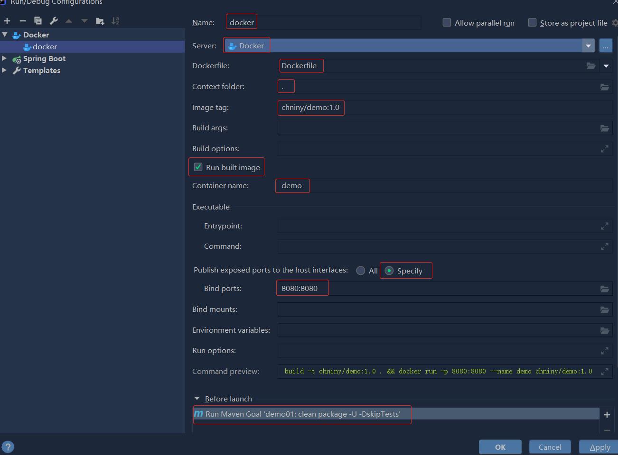Move configuration up arrow
This screenshot has width=618, height=455.
(69, 21)
